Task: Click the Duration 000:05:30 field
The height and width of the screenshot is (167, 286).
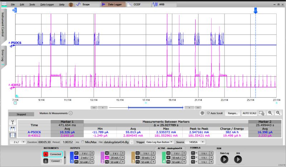Action: [x=44, y=142]
